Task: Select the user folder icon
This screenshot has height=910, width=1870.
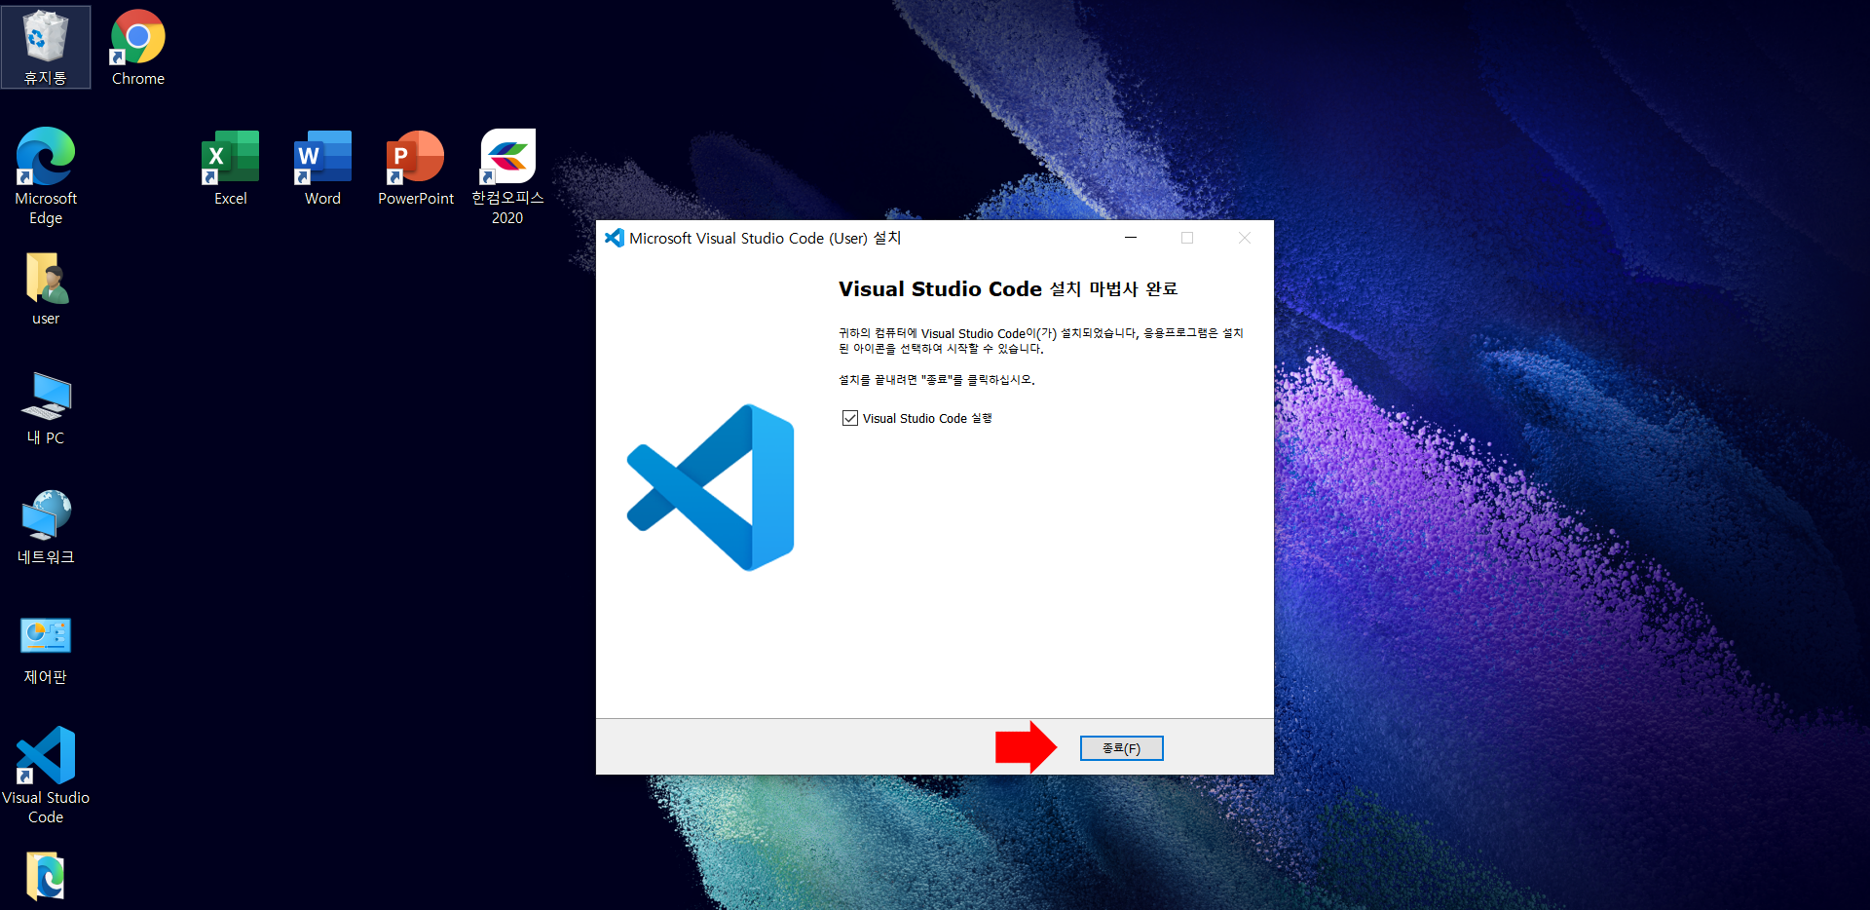Action: (46, 289)
